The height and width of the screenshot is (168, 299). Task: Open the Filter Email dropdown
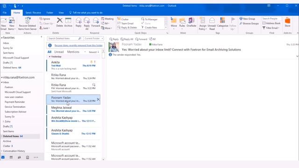pos(271,28)
